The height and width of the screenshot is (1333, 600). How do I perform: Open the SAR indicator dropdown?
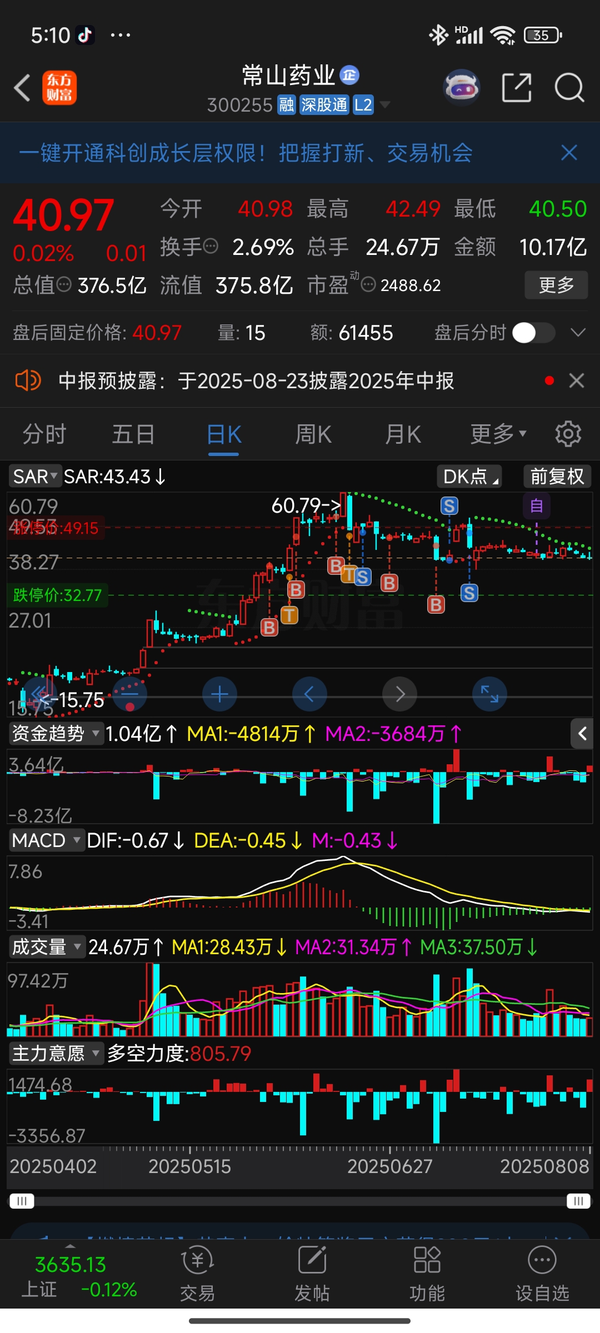tap(35, 477)
